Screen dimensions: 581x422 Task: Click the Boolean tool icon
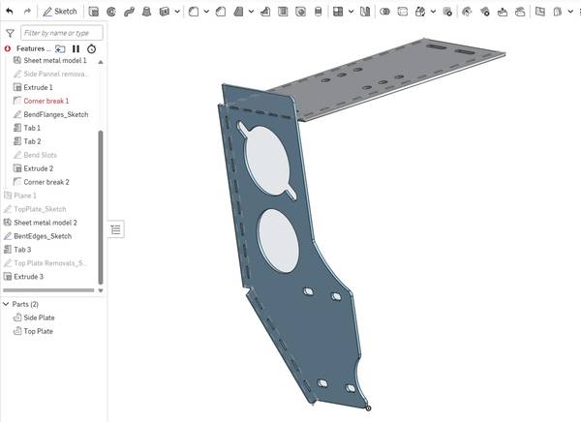coord(384,12)
